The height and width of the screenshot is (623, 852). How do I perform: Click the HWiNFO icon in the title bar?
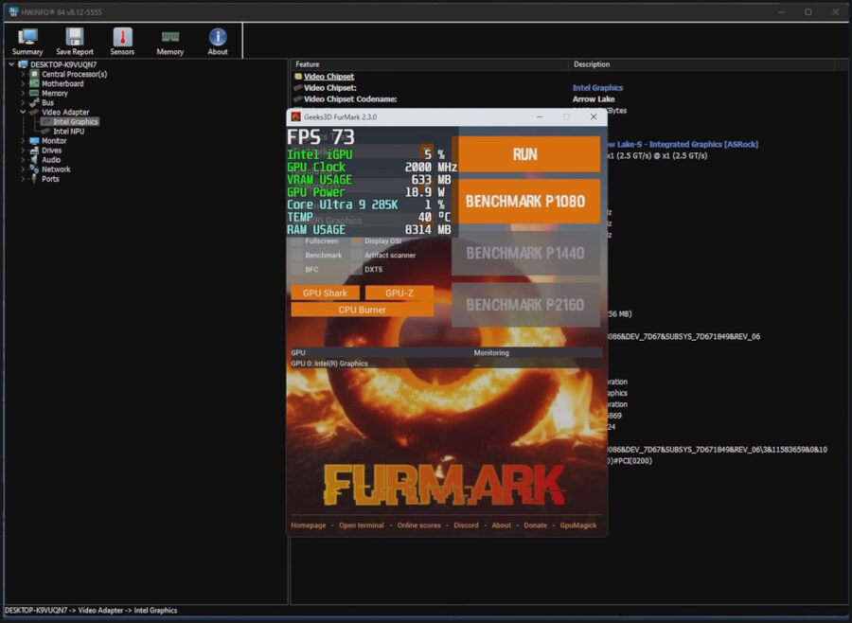(12, 12)
